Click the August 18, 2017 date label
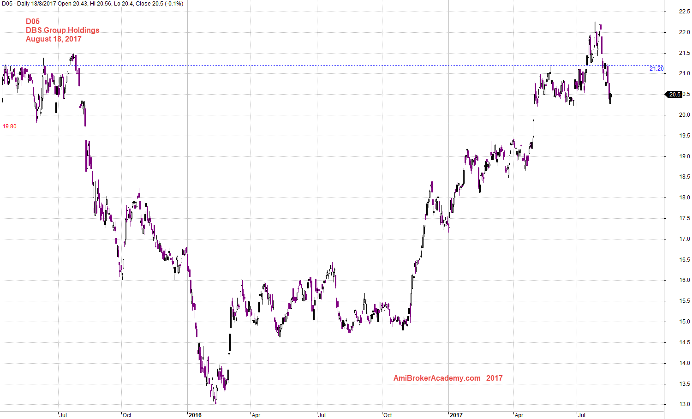692x419 pixels. [54, 39]
